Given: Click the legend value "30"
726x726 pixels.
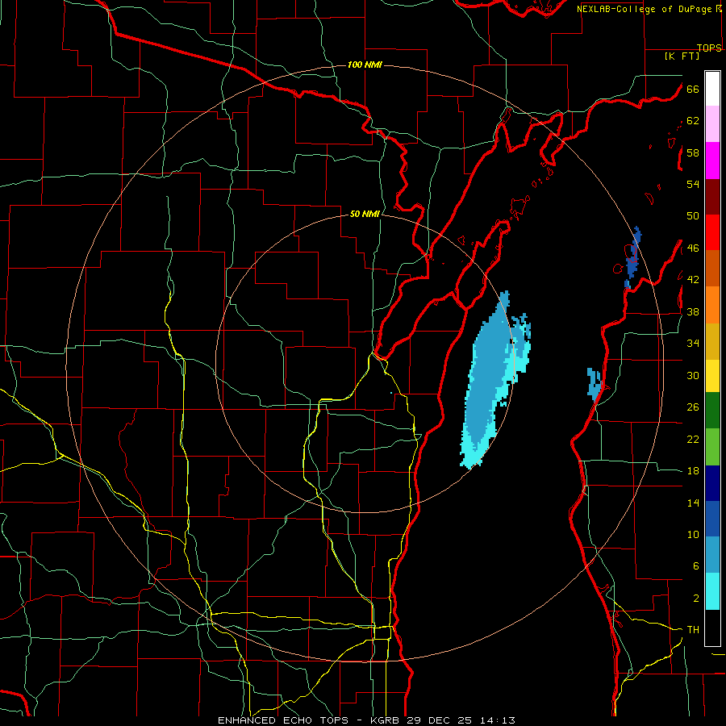Looking at the screenshot, I should (693, 375).
